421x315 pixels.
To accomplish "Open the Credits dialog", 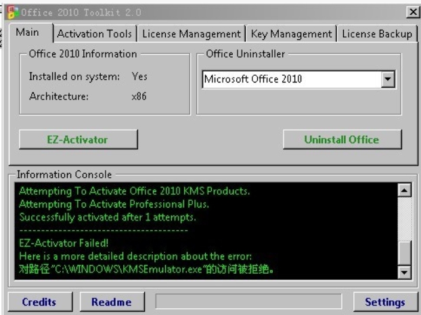I will click(40, 302).
